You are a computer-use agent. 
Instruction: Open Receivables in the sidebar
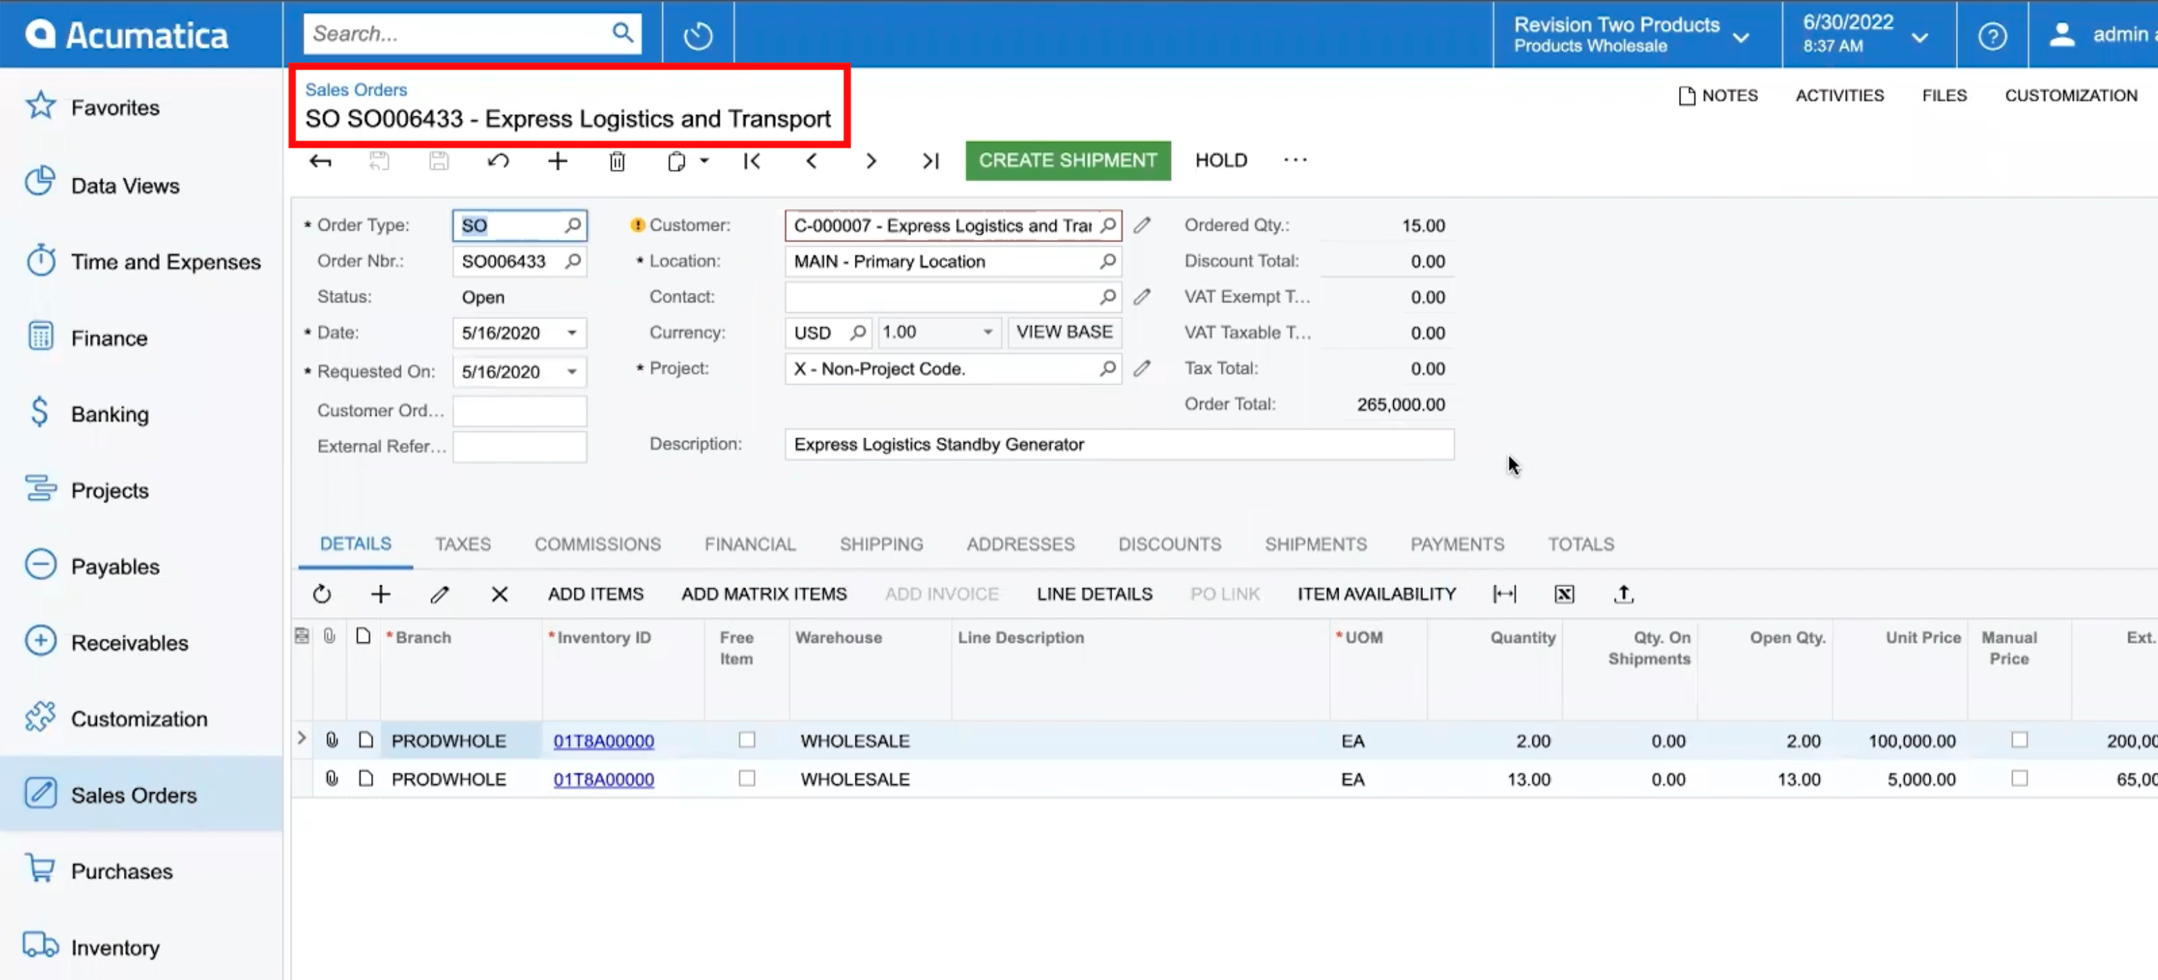129,642
